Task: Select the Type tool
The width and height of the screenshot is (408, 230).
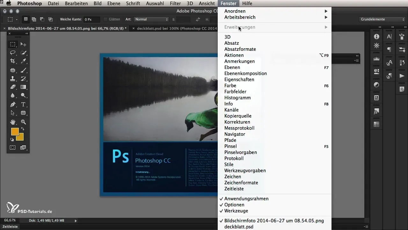Action: [x=23, y=104]
